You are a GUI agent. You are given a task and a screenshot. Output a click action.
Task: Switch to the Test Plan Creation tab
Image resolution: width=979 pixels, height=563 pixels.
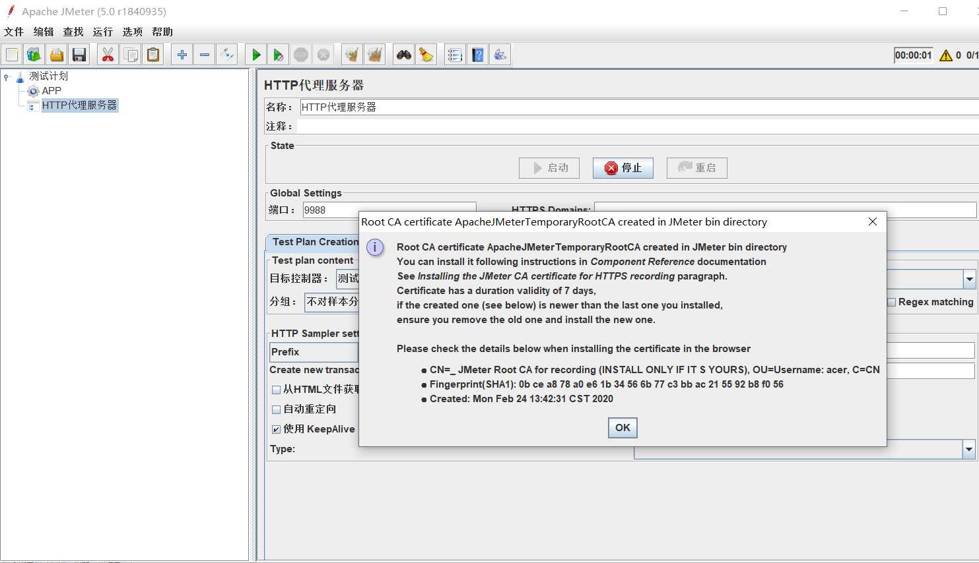click(x=313, y=242)
